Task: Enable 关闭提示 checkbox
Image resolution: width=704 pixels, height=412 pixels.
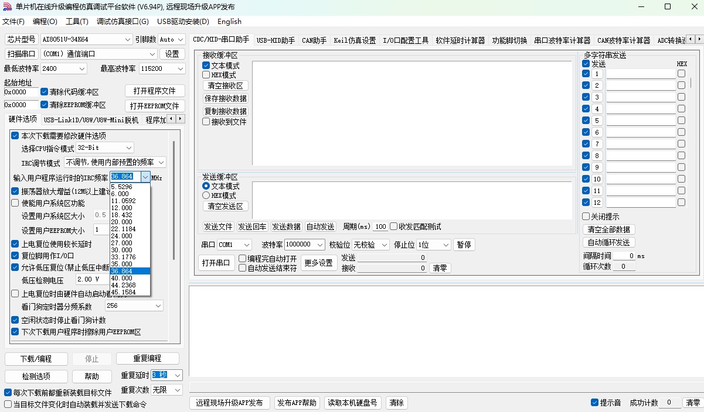Action: click(x=586, y=216)
